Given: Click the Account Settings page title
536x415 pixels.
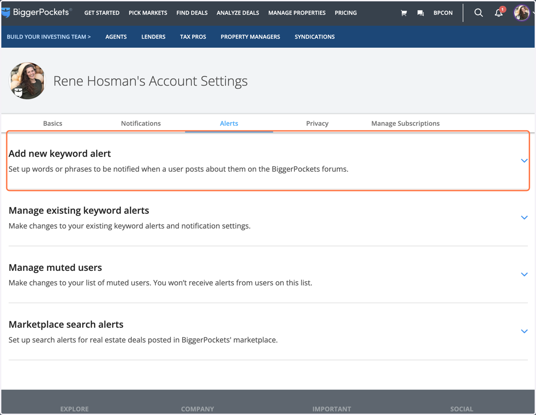Looking at the screenshot, I should 151,81.
